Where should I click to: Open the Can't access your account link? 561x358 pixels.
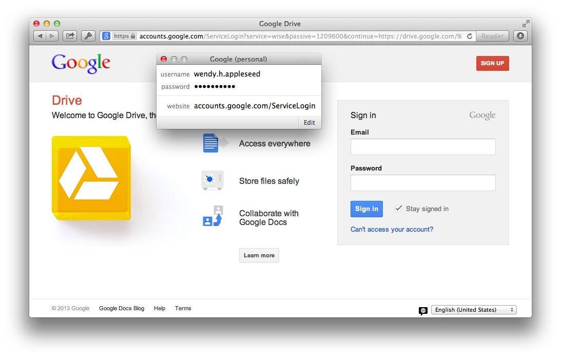392,229
